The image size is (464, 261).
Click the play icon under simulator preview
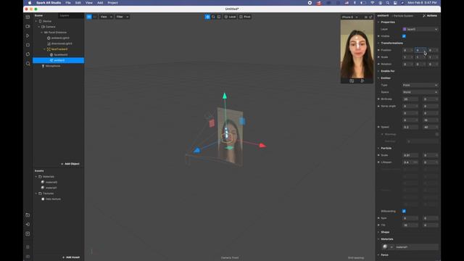pos(362,80)
